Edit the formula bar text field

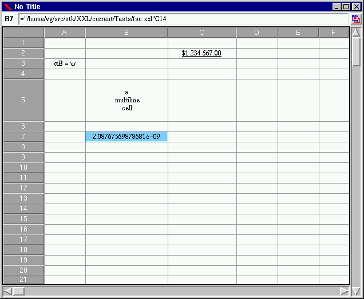183,19
